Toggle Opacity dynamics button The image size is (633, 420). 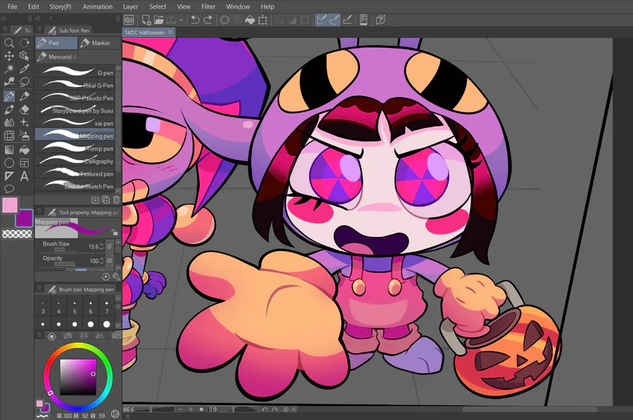coord(110,260)
